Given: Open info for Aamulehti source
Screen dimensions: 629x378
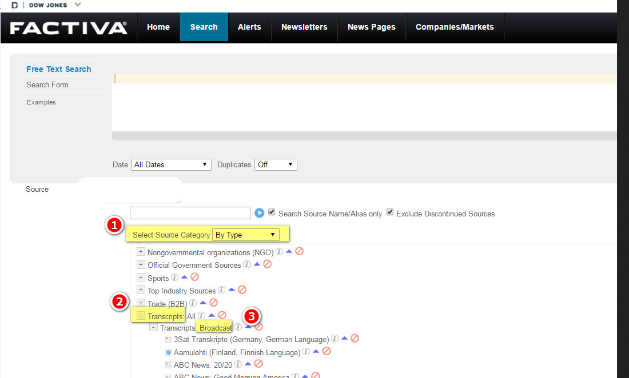Looking at the screenshot, I should 306,352.
